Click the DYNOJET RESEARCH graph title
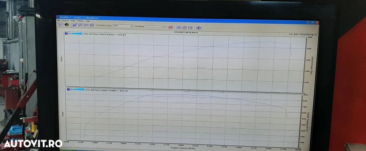The width and height of the screenshot is (366, 151). coord(186,32)
